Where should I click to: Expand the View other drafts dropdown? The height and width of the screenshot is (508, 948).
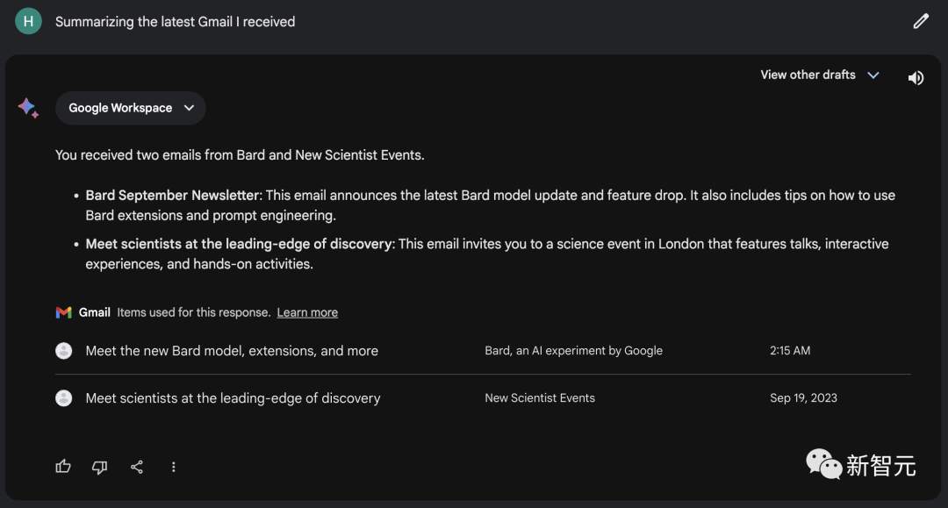[819, 75]
